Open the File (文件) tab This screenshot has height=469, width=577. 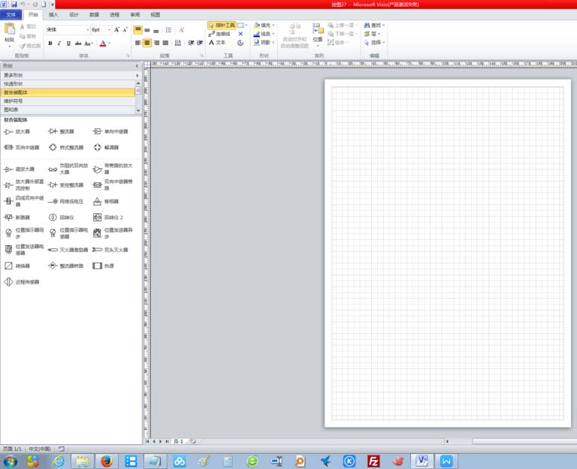pos(11,15)
